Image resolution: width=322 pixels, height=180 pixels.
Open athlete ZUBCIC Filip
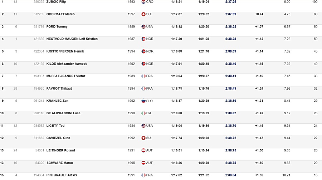coord(56,2)
